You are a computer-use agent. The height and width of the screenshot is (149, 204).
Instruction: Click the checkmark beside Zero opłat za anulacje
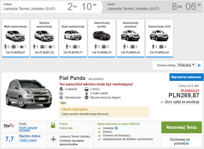[162, 102]
